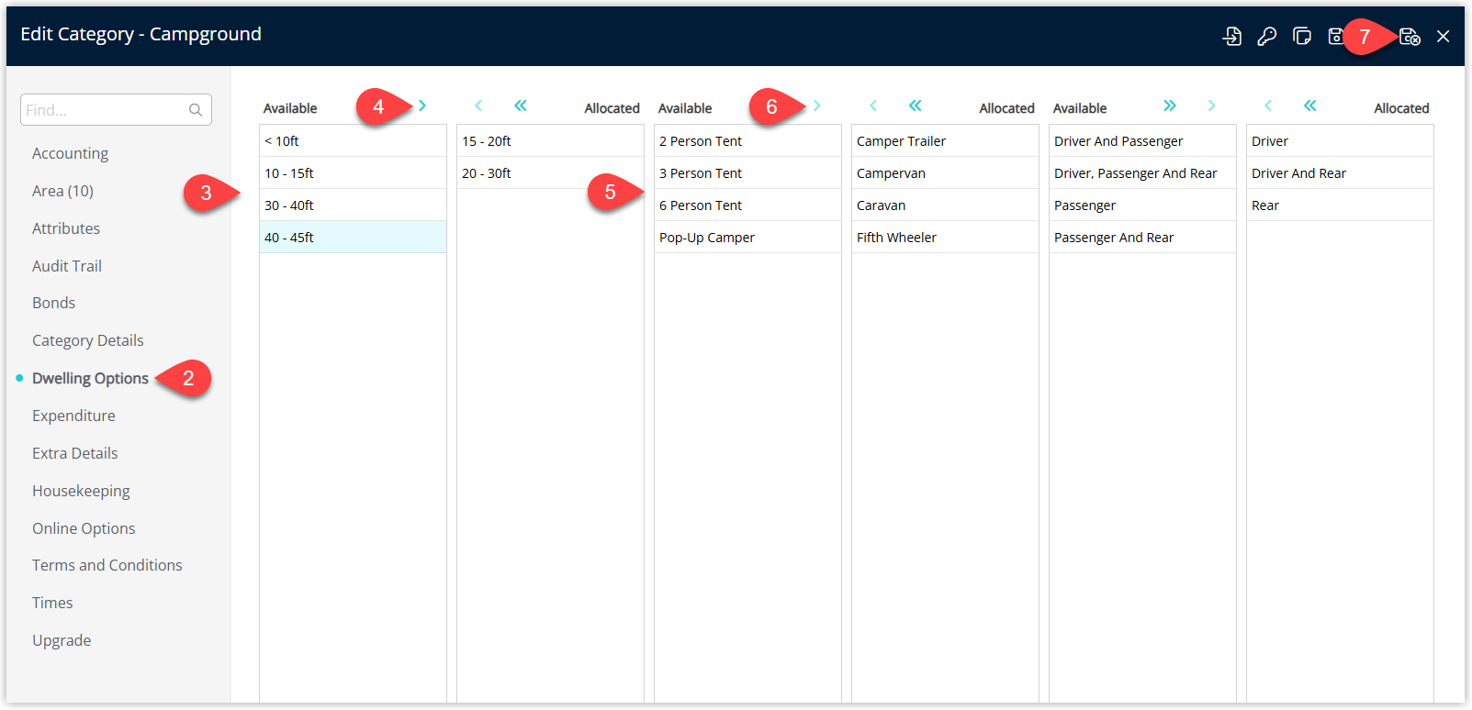The height and width of the screenshot is (710, 1472).
Task: Select the '< 10ft' available length
Action: (x=353, y=141)
